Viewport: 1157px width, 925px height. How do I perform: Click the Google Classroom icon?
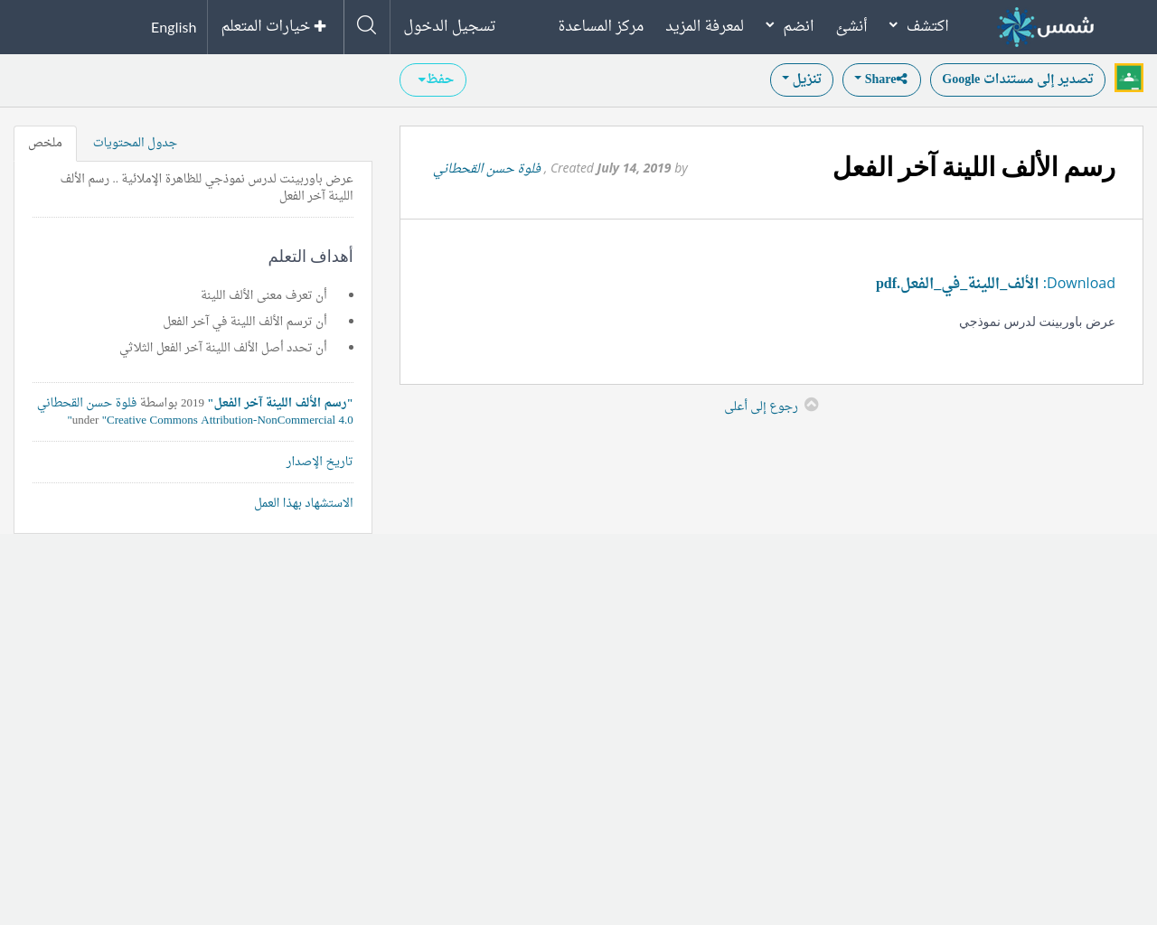click(x=1128, y=79)
